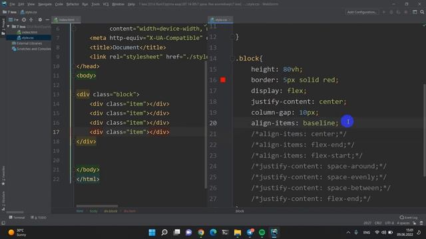Select Scratches and Consoles node
This screenshot has width=426, height=239.
point(31,49)
